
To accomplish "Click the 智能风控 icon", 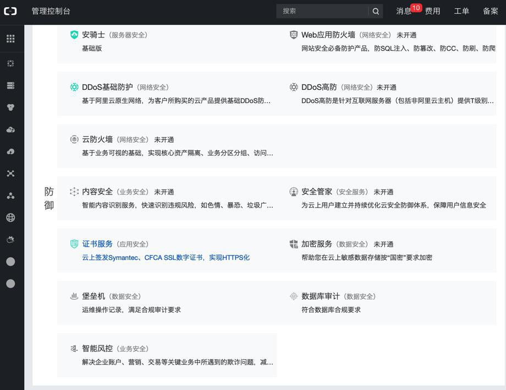I will coord(74,348).
